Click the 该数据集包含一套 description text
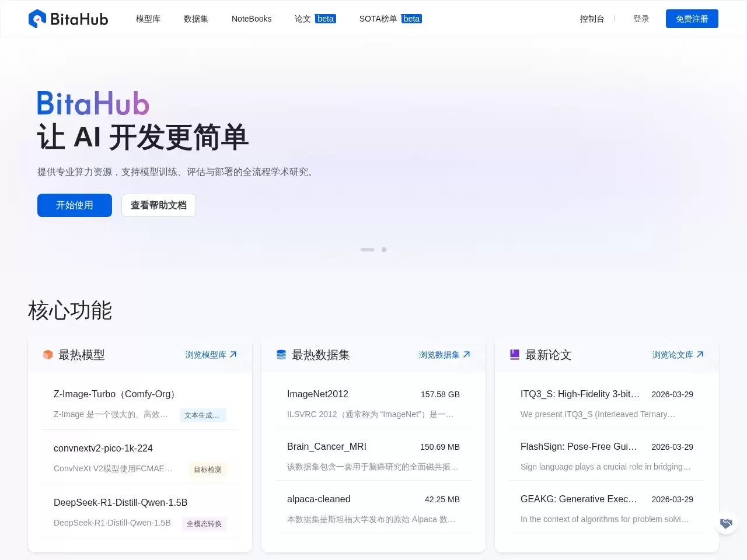The width and height of the screenshot is (747, 560). 373,467
